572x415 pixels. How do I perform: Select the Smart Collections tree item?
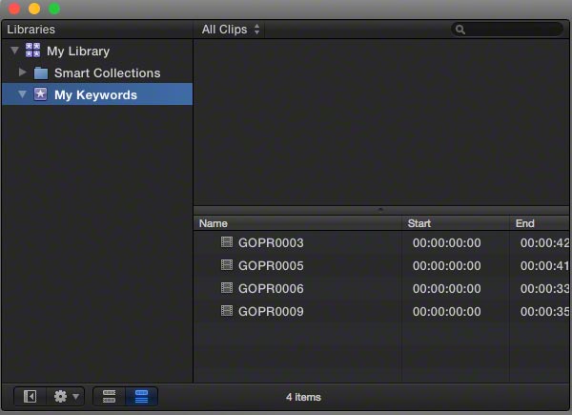(97, 73)
